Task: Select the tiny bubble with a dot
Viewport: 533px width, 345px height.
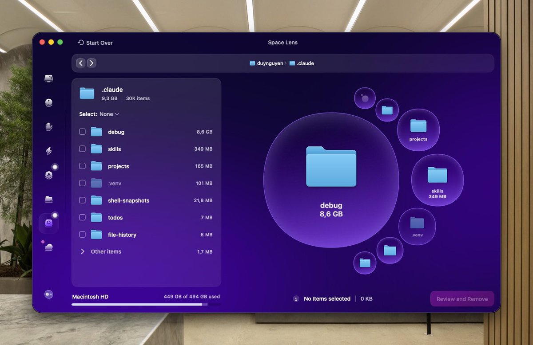Action: [365, 98]
